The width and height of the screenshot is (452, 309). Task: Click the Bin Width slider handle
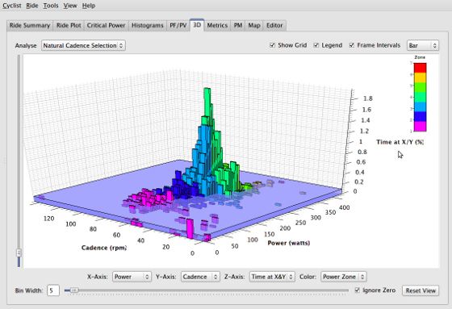click(x=74, y=290)
